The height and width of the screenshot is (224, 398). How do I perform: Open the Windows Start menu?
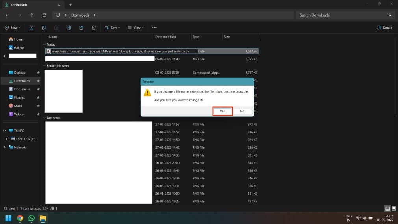coord(8,218)
